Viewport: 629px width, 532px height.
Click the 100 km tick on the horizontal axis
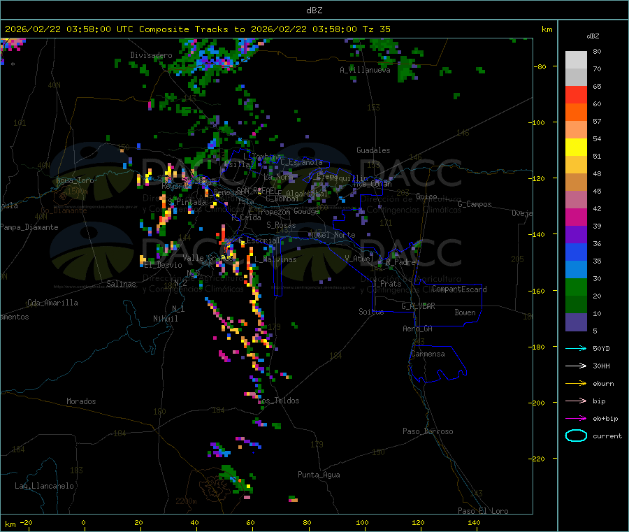click(x=363, y=523)
